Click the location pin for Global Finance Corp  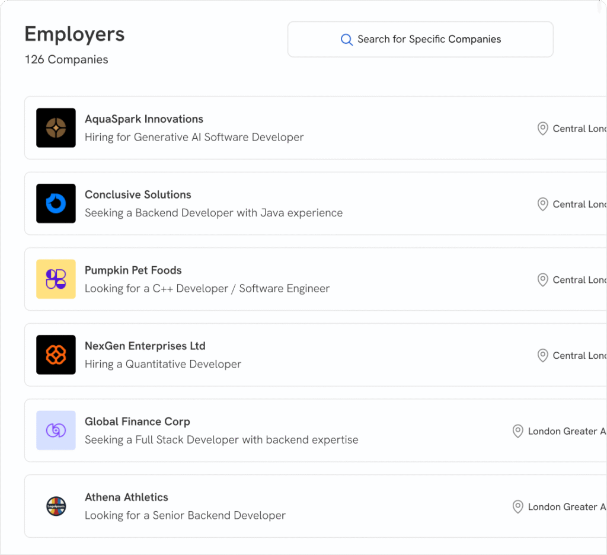point(517,431)
